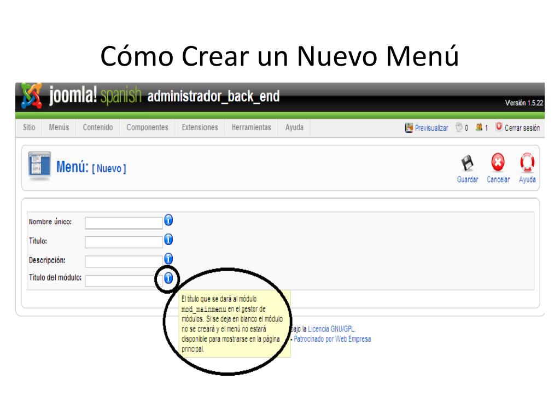Click the Guardar button label
The width and height of the screenshot is (560, 420).
468,179
